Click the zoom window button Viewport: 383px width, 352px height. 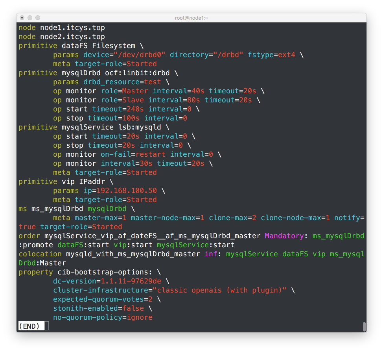(x=38, y=18)
